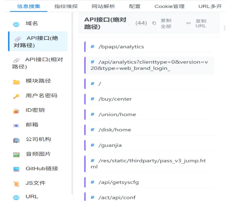Go to the 配置 tab

135,6
